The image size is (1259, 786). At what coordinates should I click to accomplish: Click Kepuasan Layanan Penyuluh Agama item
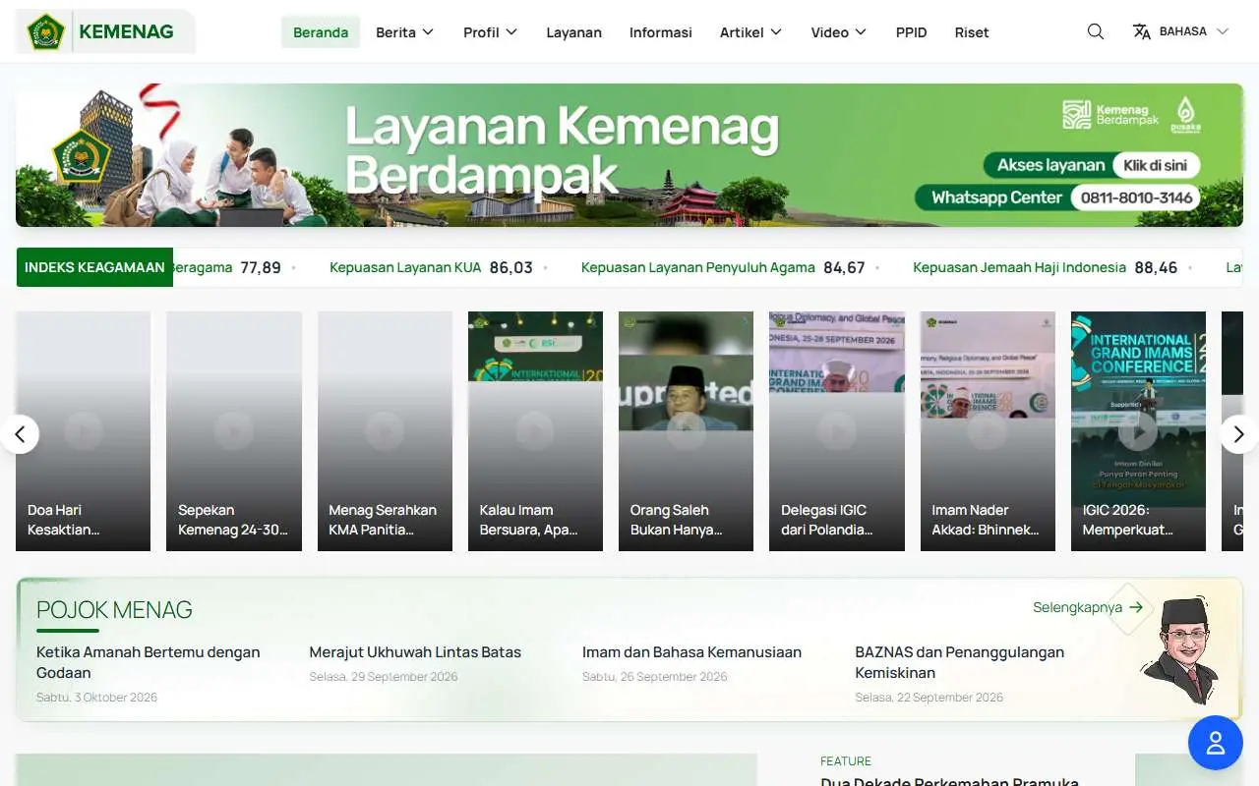click(x=723, y=267)
